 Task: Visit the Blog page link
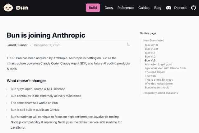pyautogui.click(x=158, y=8)
